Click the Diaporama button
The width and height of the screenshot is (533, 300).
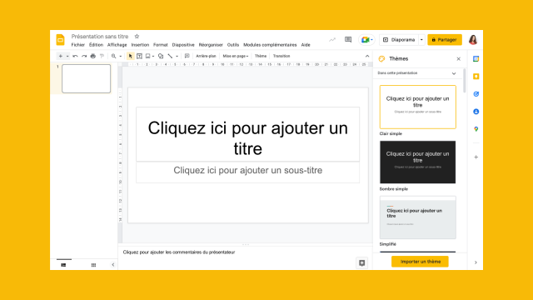[399, 40]
